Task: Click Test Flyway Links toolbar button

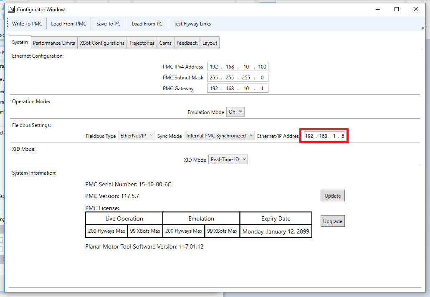Action: tap(192, 24)
